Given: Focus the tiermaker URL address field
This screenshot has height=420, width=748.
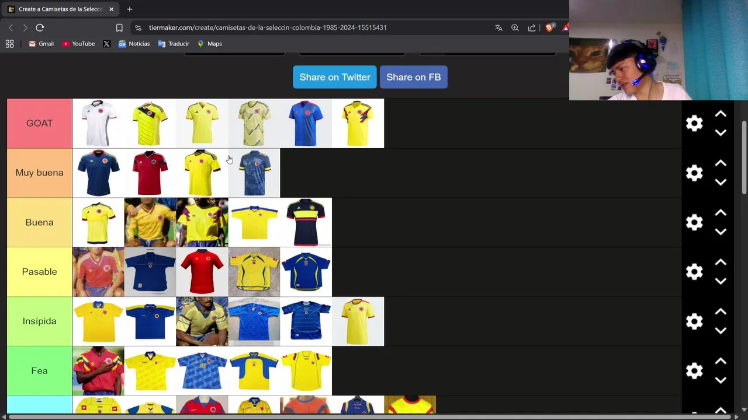Looking at the screenshot, I should pos(268,27).
